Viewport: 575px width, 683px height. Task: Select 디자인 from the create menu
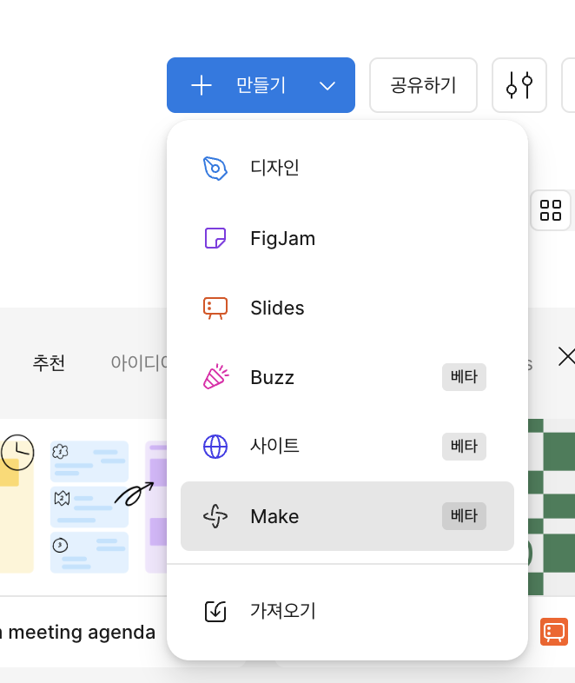347,168
